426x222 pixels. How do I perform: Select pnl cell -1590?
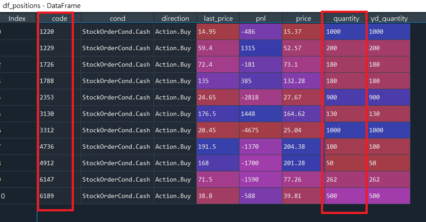click(x=261, y=179)
